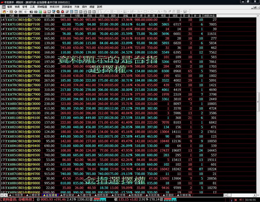Click the text tool letter A icon
260x202 pixels.
pos(158,12)
